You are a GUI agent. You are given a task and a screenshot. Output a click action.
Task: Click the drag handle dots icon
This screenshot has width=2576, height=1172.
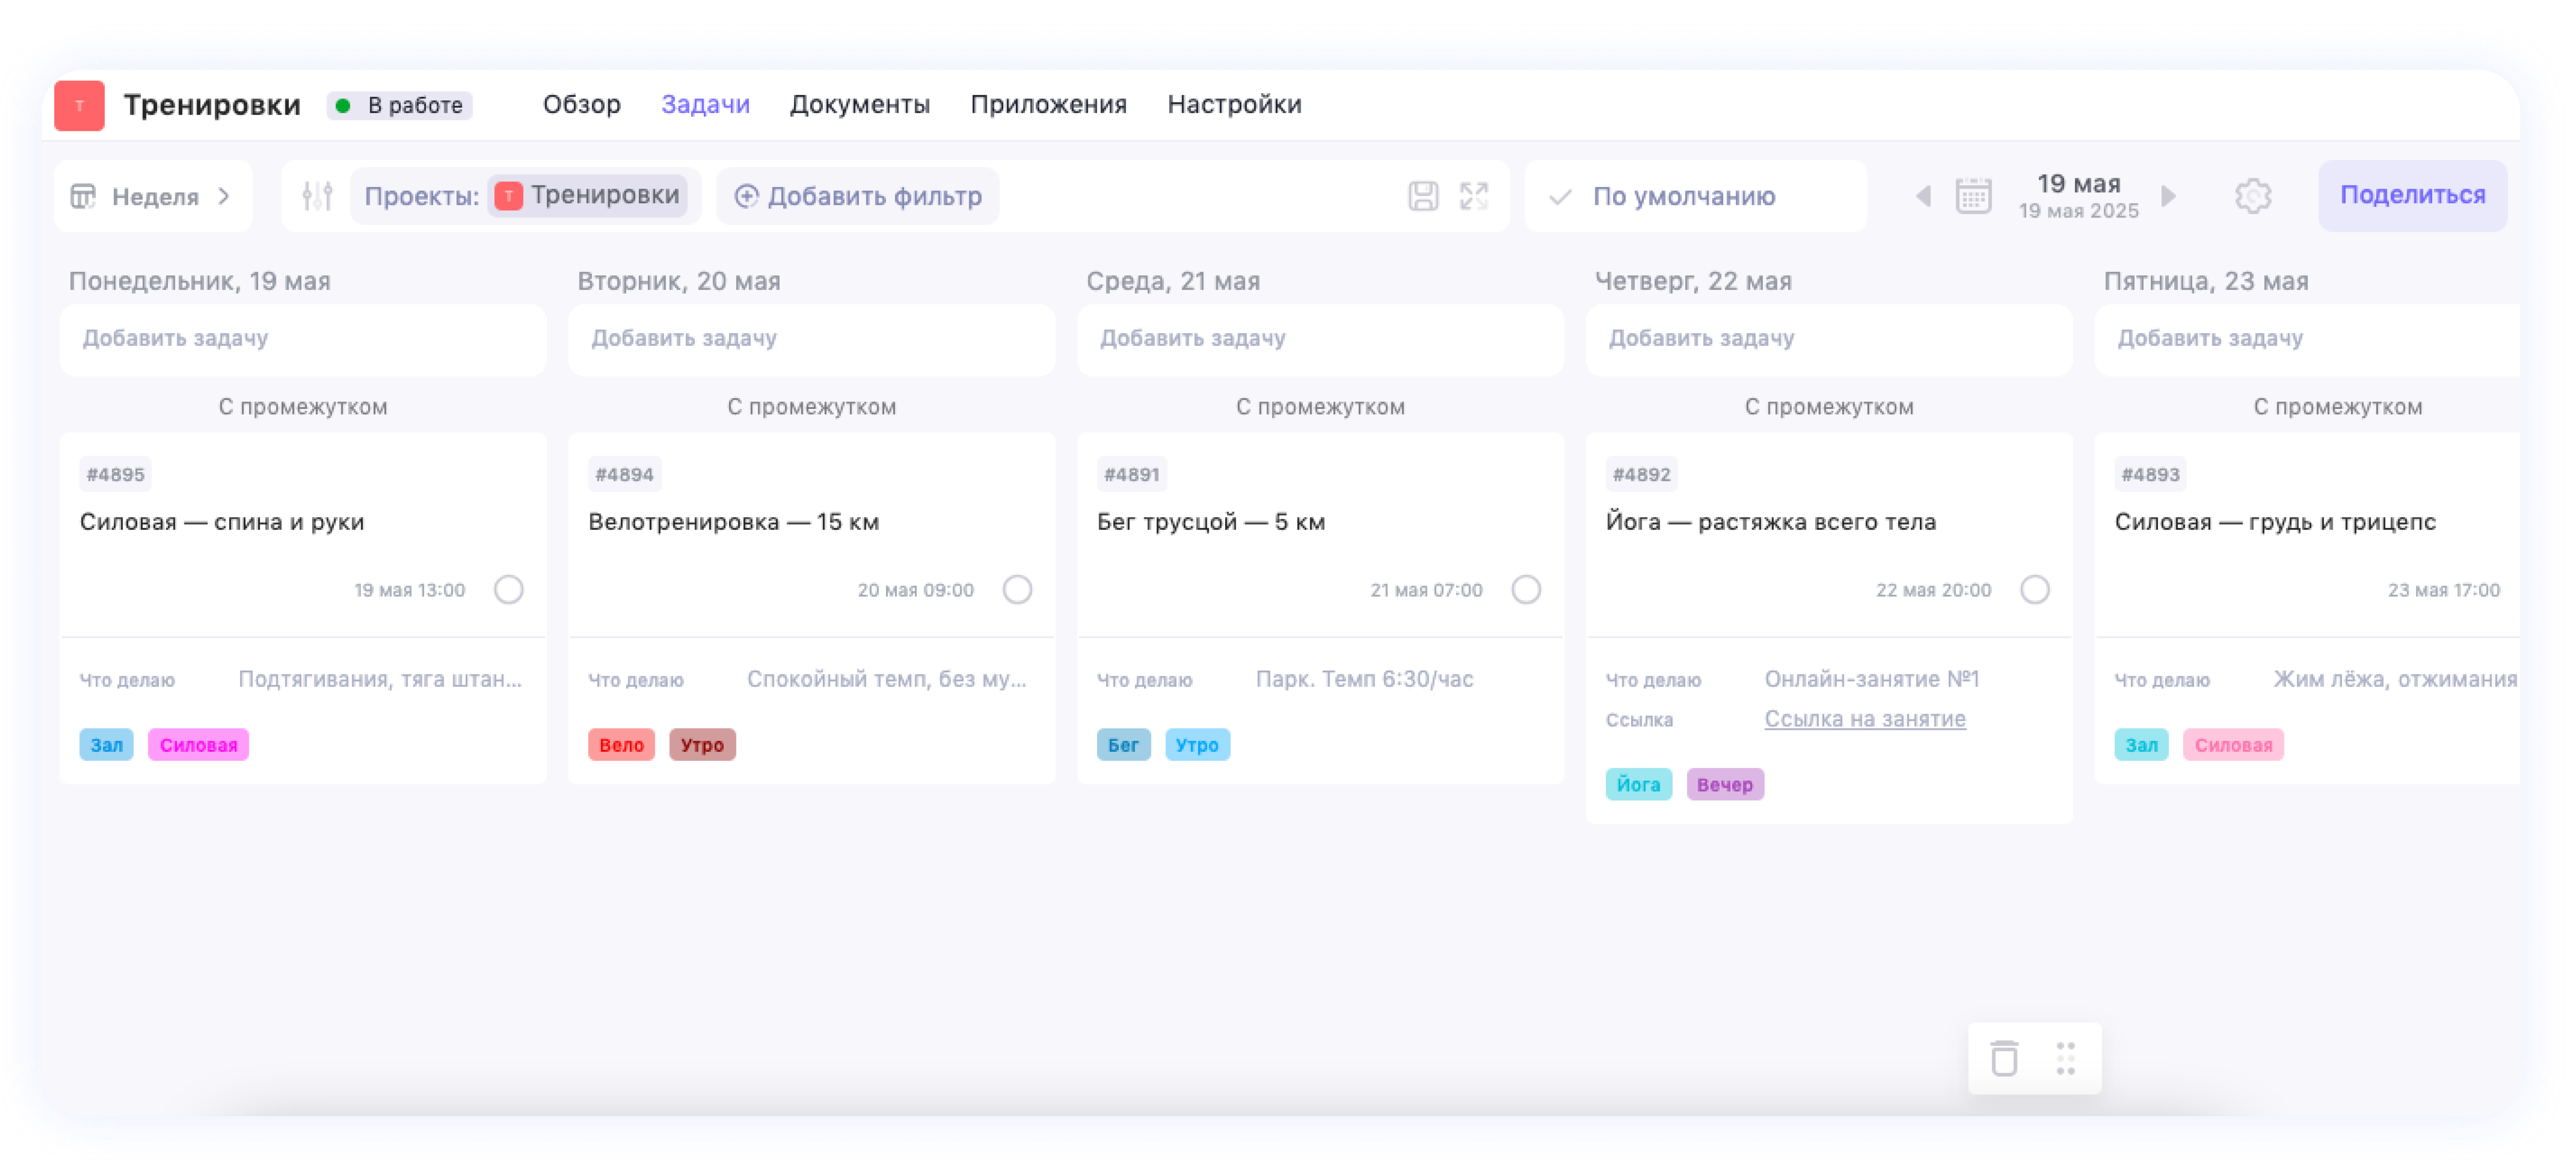point(2066,1058)
